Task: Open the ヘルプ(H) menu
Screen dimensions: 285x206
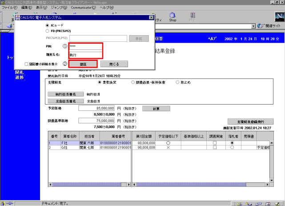Action: (107, 8)
